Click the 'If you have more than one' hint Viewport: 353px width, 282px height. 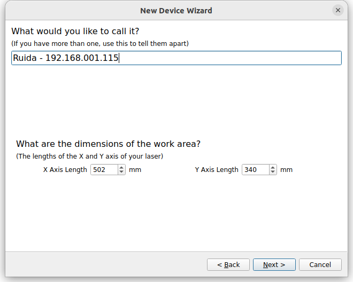[100, 44]
